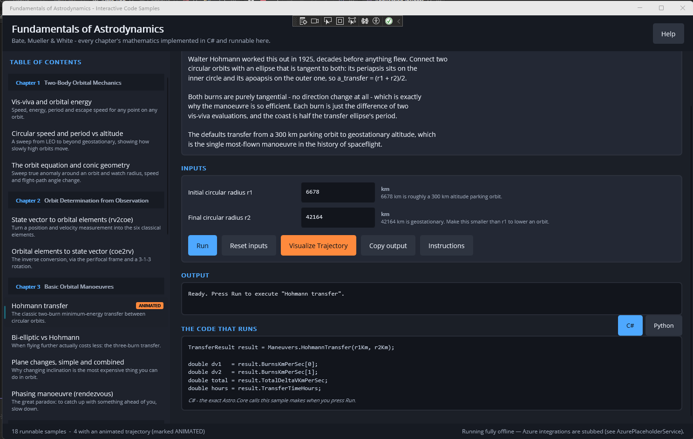Click Copy output

coord(388,245)
